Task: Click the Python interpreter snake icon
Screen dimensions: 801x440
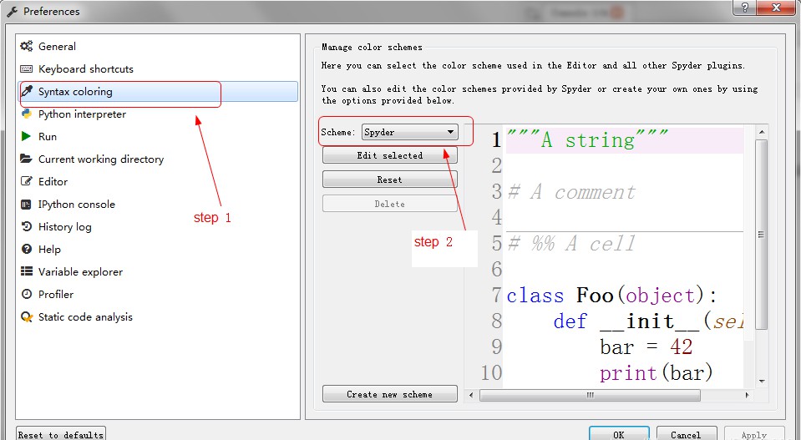Action: (26, 114)
